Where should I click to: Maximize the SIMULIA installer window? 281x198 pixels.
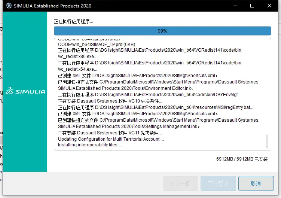point(252,6)
